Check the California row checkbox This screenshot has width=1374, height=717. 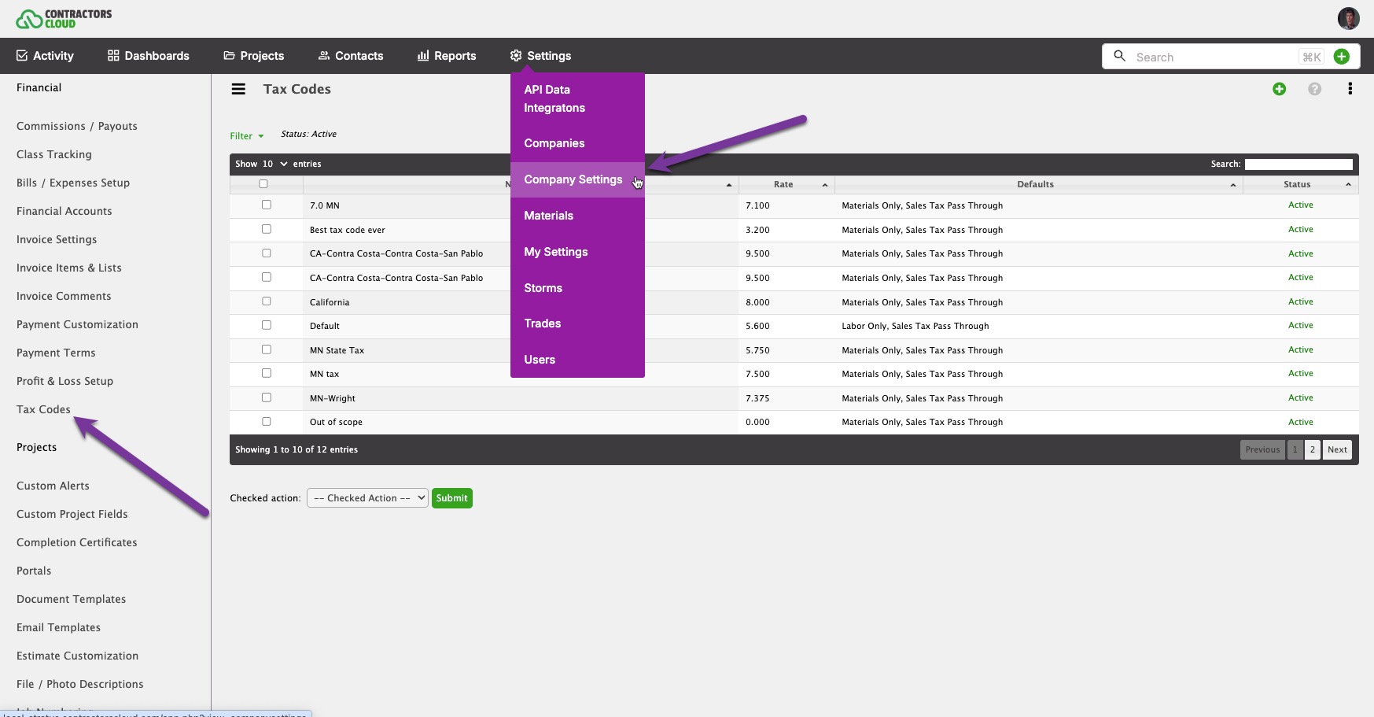point(267,301)
